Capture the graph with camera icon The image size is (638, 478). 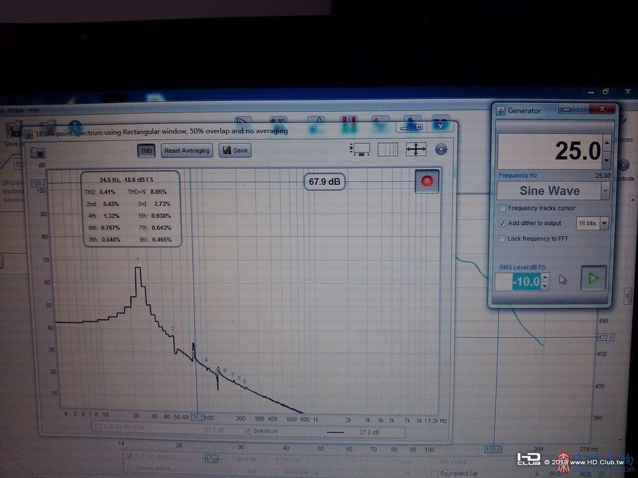click(x=38, y=153)
